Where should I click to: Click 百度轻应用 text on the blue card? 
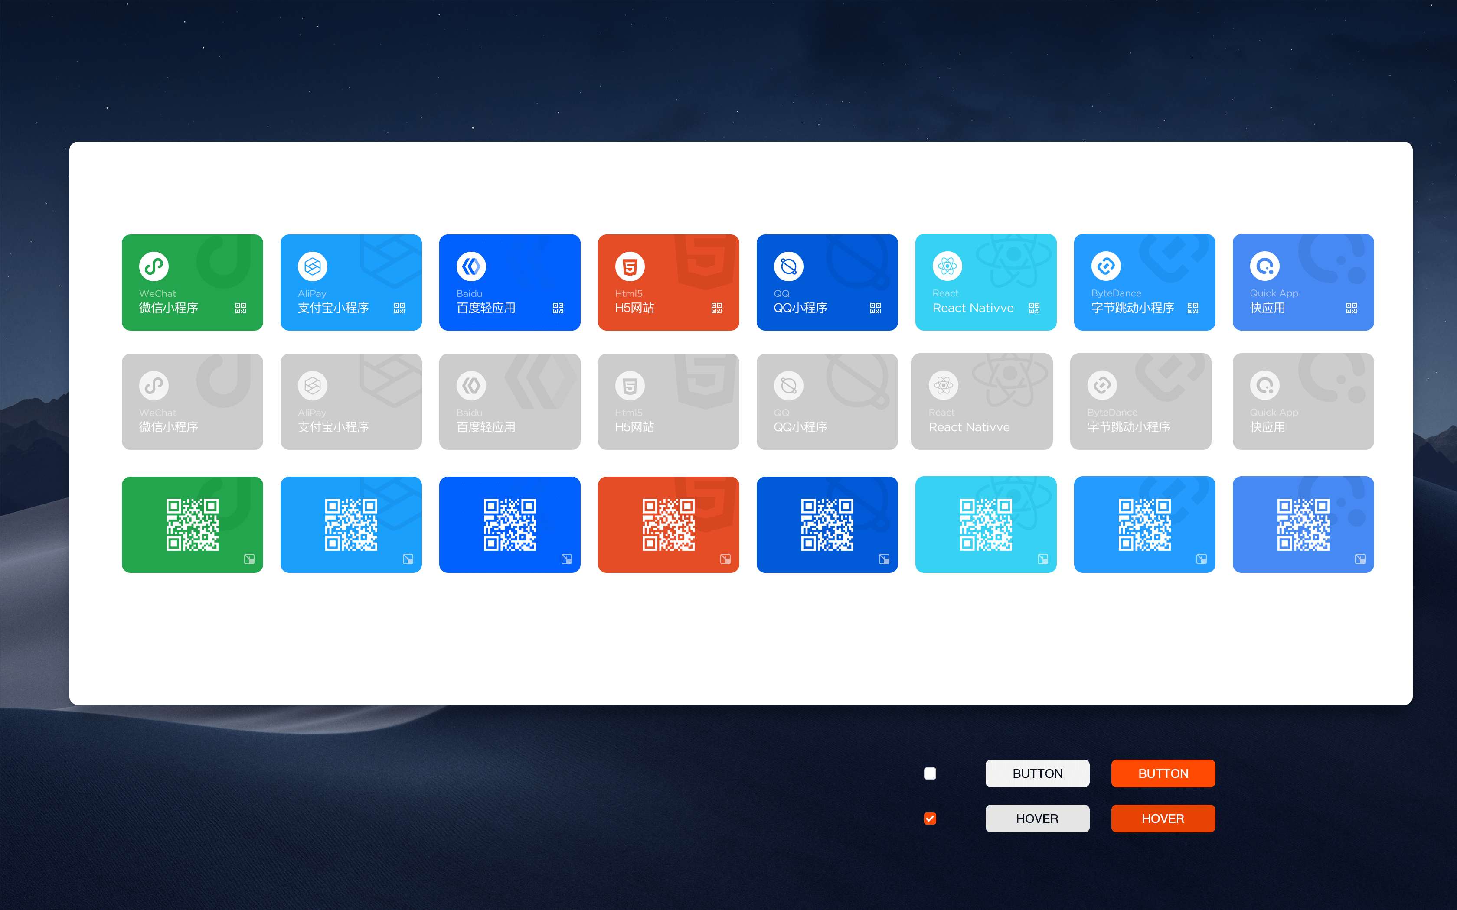[x=486, y=308]
